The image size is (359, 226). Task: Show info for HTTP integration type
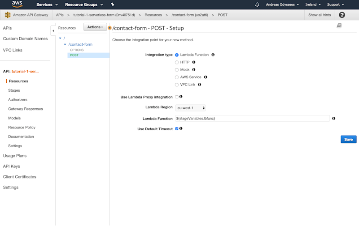pos(194,62)
